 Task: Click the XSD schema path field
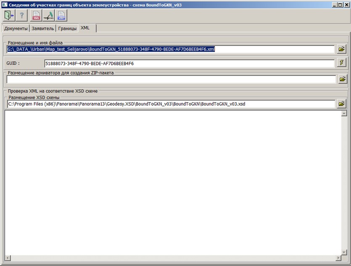point(170,104)
